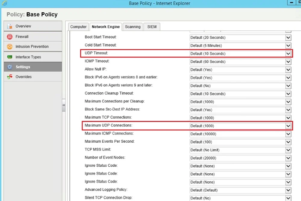Viewport: 301px width, 201px height.
Task: Open Block Same Src-Dest IP Address dropdown
Action: tap(240, 110)
